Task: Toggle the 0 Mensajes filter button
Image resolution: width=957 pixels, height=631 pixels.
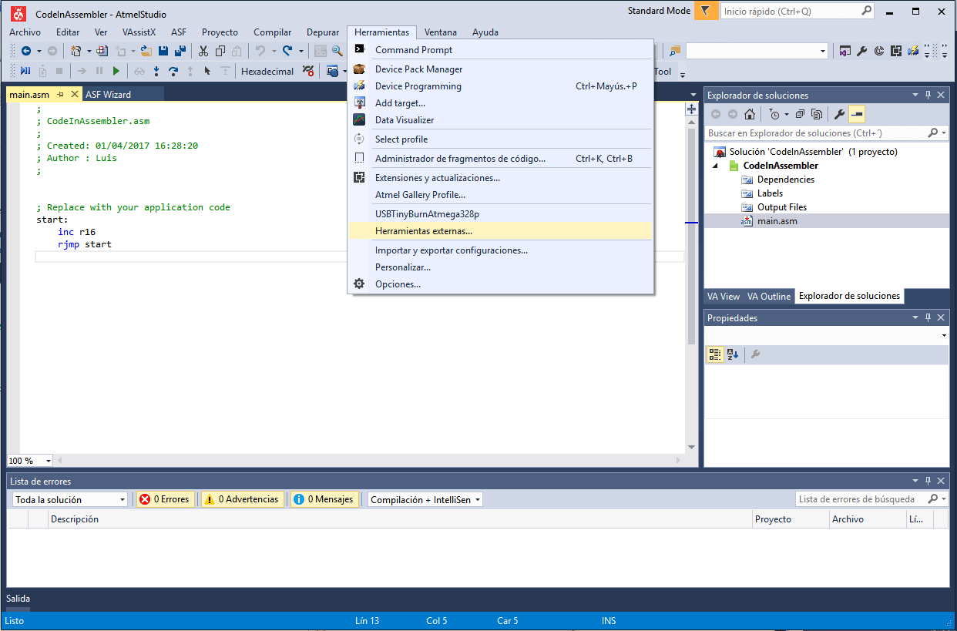Action: tap(324, 499)
